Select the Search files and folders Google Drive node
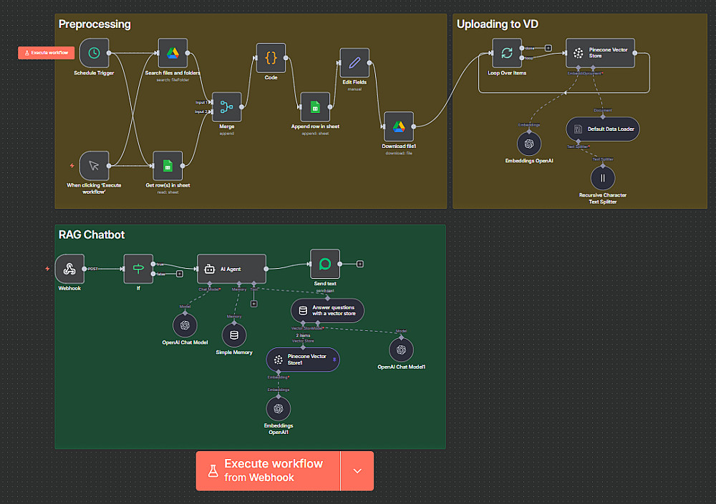The width and height of the screenshot is (716, 504). pos(173,53)
